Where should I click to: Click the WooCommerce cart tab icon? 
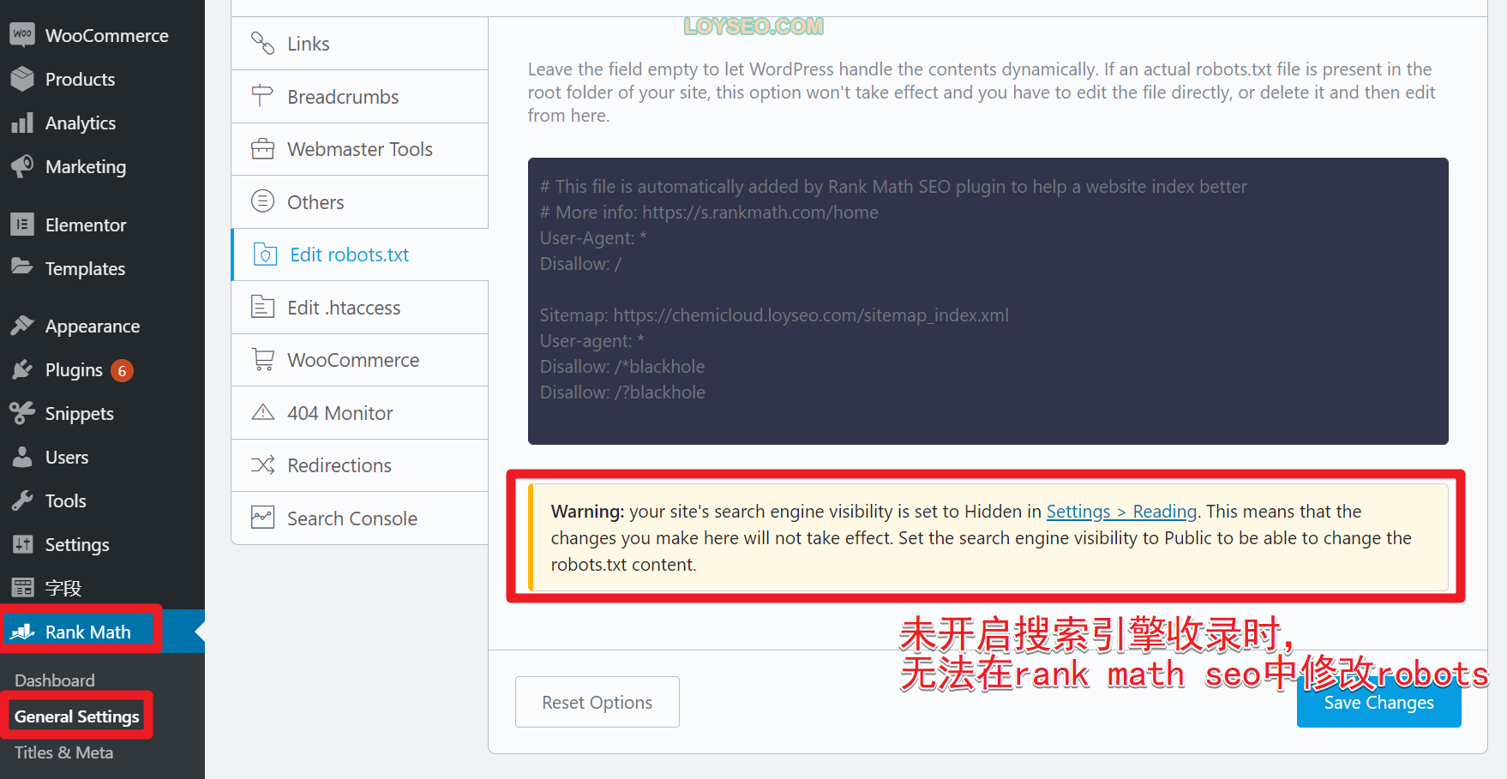click(x=262, y=360)
